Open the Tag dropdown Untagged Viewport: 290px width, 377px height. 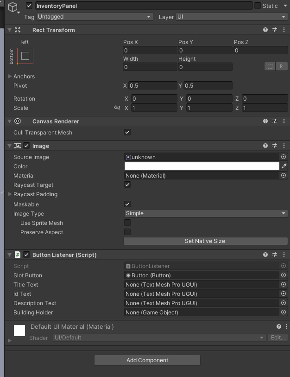[95, 17]
